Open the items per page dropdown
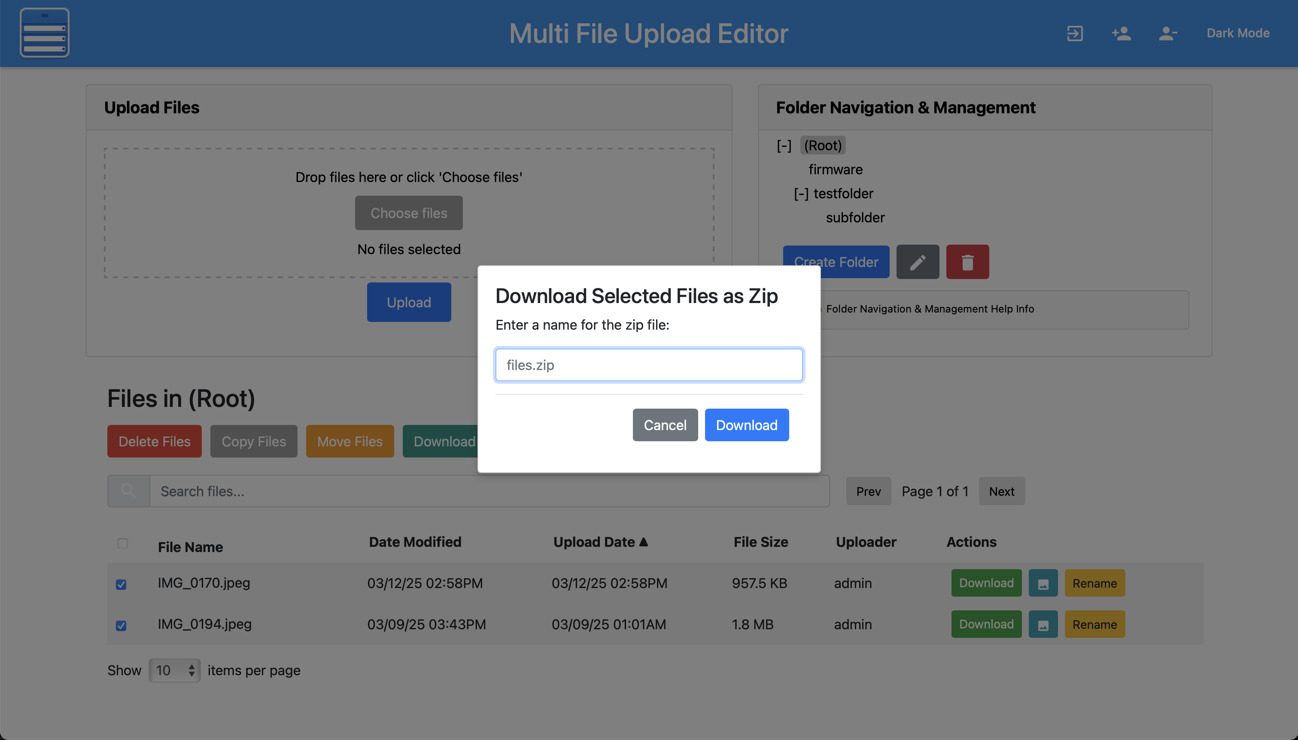 (174, 670)
